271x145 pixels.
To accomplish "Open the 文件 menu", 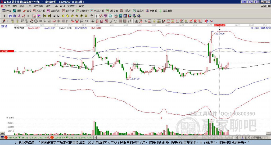I will click(7, 6).
